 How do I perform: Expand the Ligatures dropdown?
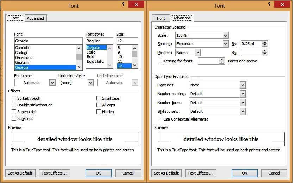click(243, 85)
